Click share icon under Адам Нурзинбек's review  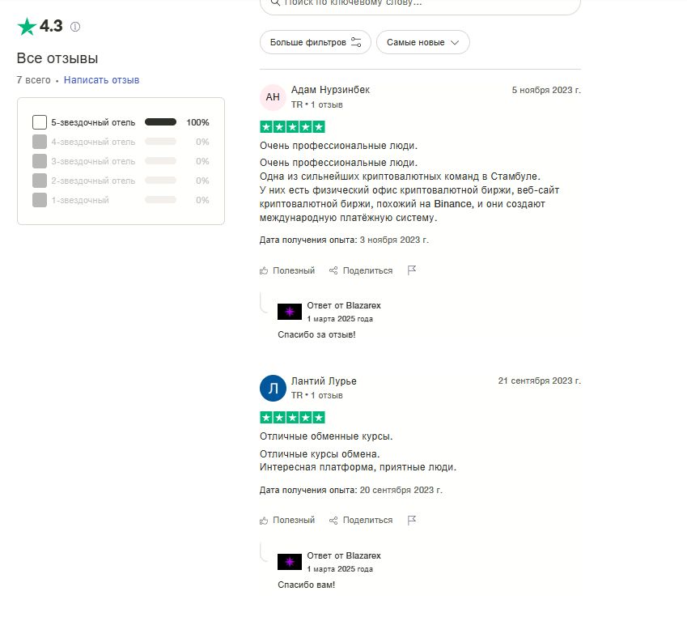[x=333, y=270]
